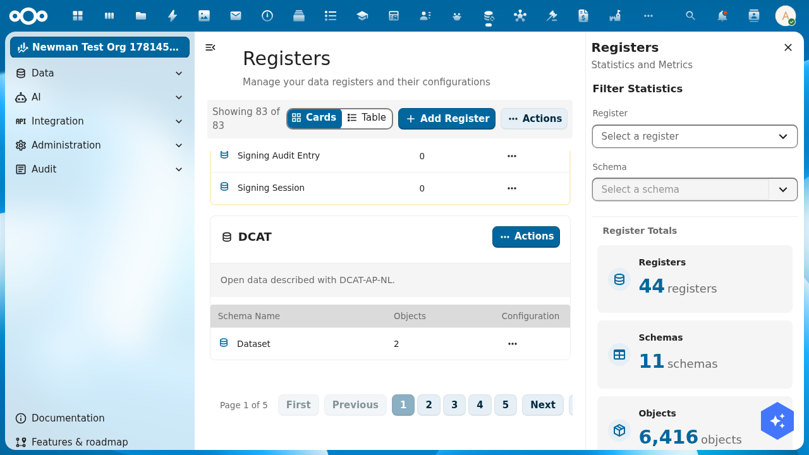Open the Files folder app icon
The image size is (809, 455).
(x=141, y=16)
